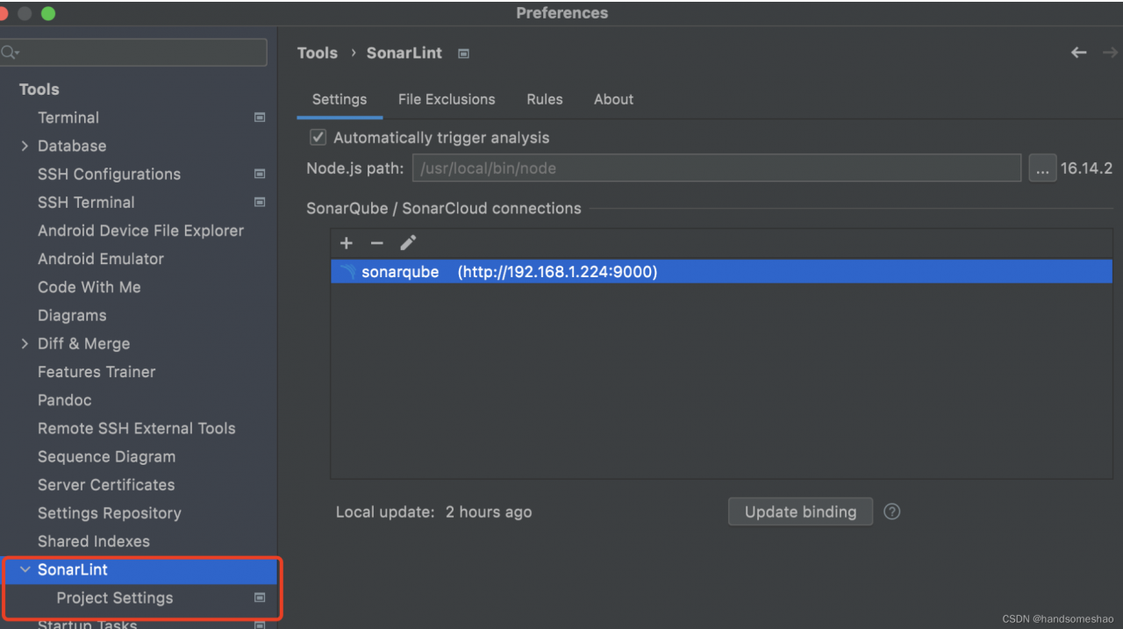The height and width of the screenshot is (629, 1123).
Task: Click the project-level icon next to Terminal
Action: pyautogui.click(x=260, y=118)
